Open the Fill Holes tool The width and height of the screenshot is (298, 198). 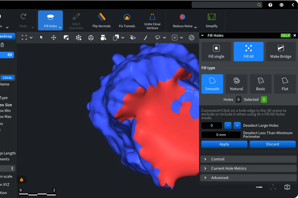tap(50, 20)
